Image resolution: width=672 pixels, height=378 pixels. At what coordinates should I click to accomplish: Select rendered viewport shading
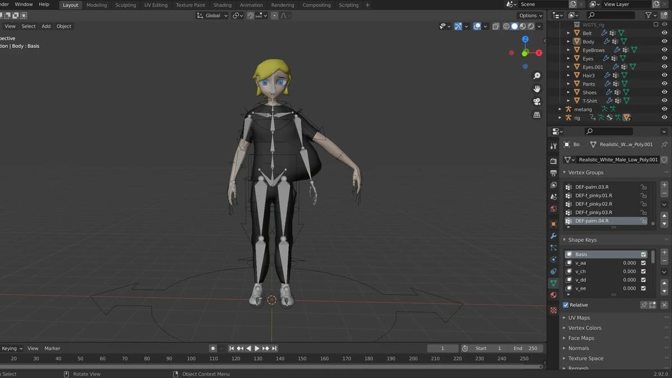coord(531,26)
